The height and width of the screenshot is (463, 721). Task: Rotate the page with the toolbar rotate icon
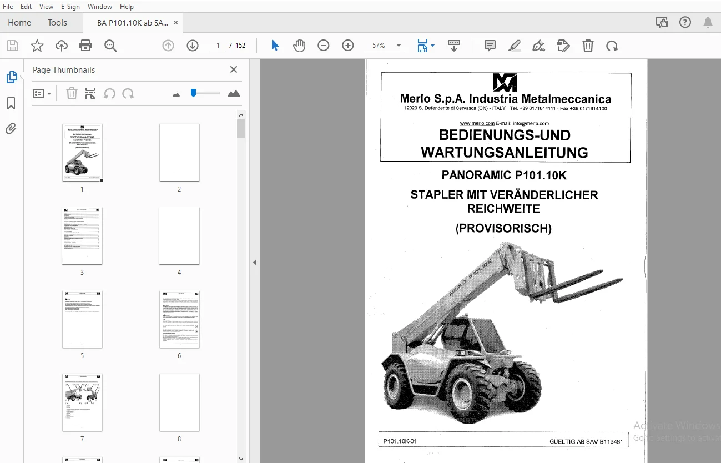[612, 46]
